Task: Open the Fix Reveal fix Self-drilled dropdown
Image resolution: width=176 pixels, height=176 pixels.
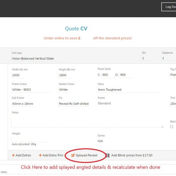Action: point(74,104)
